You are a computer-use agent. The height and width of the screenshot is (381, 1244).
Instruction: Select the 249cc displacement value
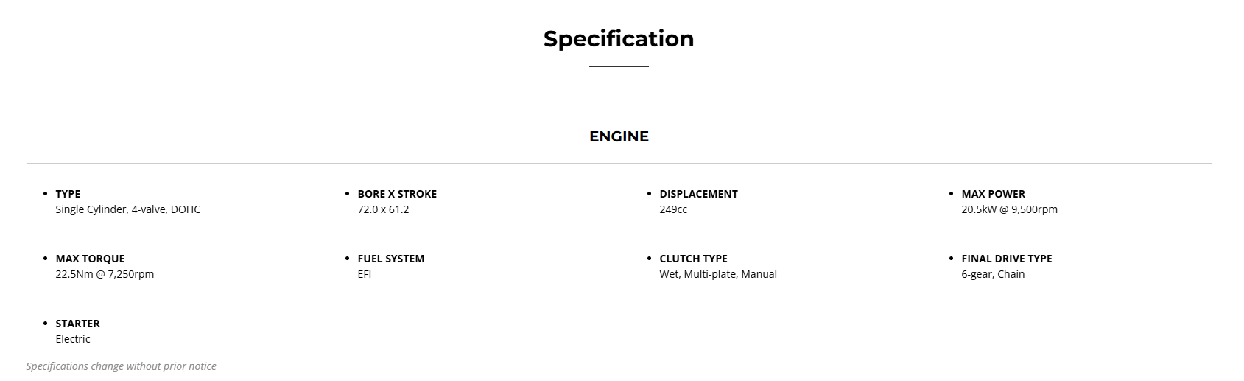pyautogui.click(x=673, y=209)
